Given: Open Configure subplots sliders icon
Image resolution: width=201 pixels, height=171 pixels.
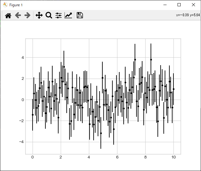Looking at the screenshot, I should 59,15.
